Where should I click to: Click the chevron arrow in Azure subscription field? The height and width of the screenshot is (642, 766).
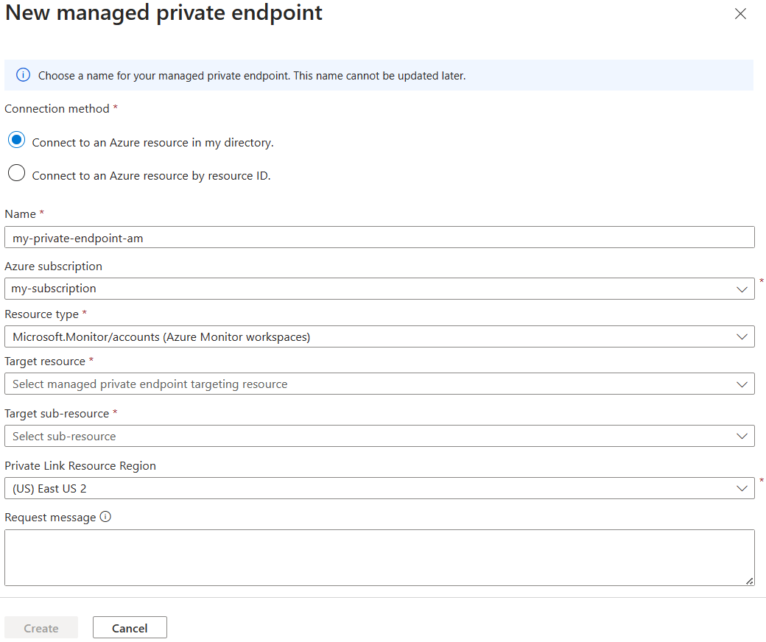coord(742,289)
